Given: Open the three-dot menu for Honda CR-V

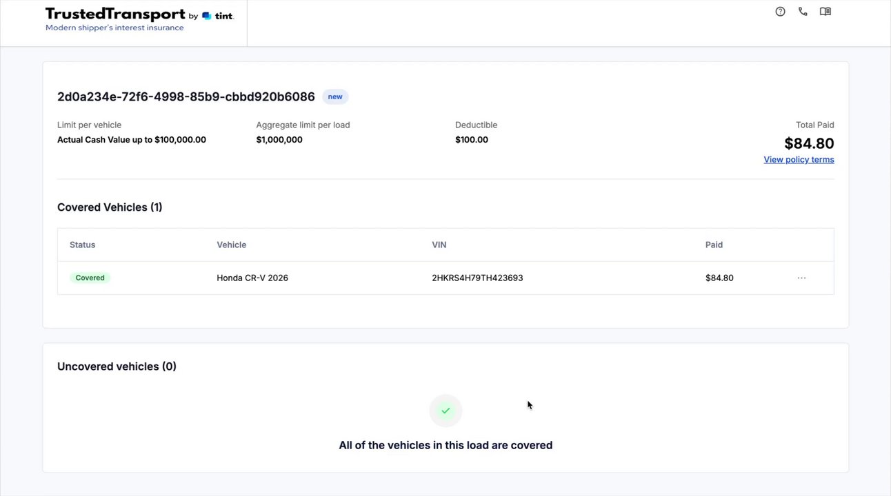Looking at the screenshot, I should [x=801, y=278].
